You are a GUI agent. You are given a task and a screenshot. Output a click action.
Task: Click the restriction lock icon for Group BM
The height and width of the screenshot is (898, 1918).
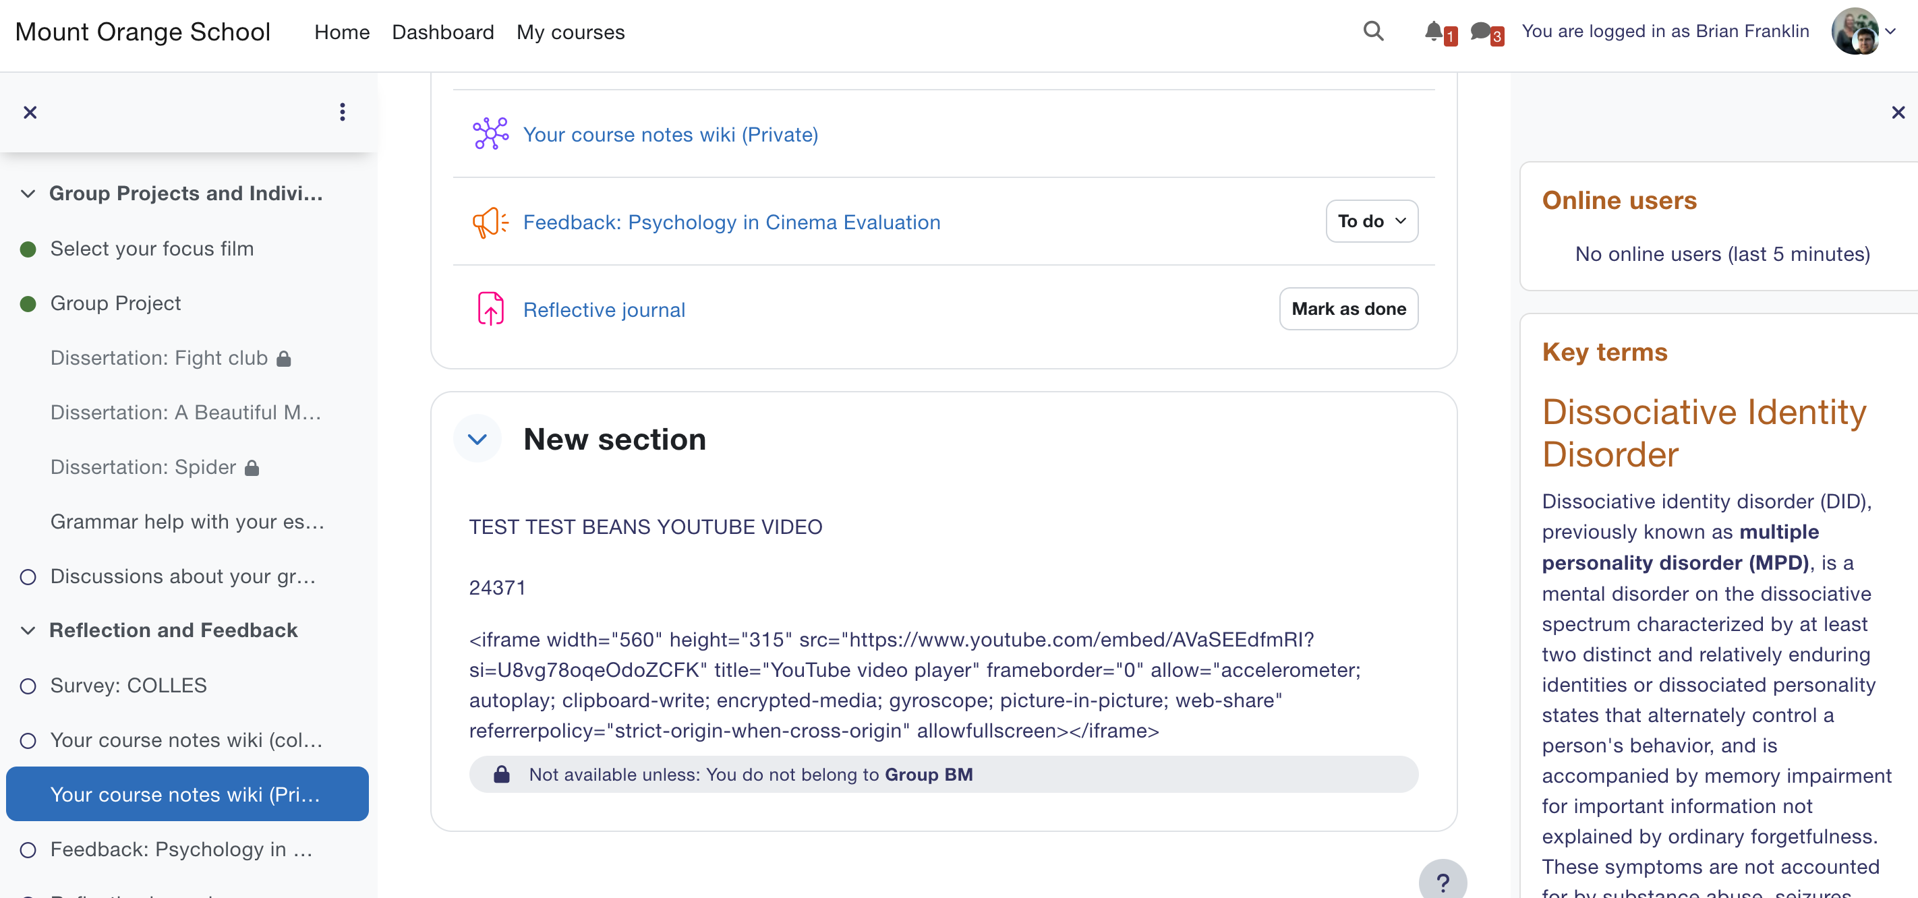(x=502, y=775)
